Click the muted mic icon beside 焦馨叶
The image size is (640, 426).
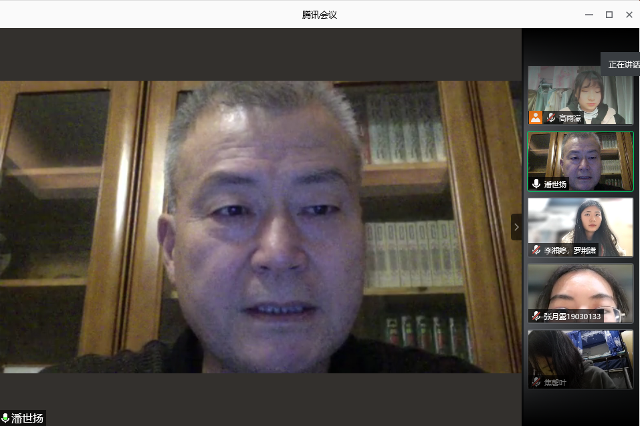536,382
